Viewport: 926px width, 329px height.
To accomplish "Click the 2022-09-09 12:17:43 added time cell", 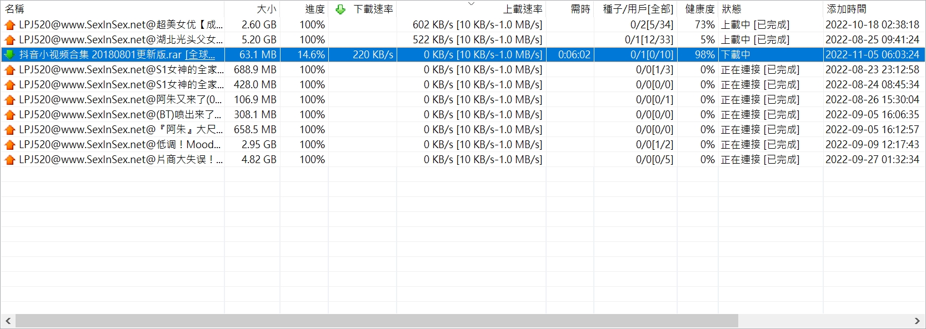I will (874, 145).
